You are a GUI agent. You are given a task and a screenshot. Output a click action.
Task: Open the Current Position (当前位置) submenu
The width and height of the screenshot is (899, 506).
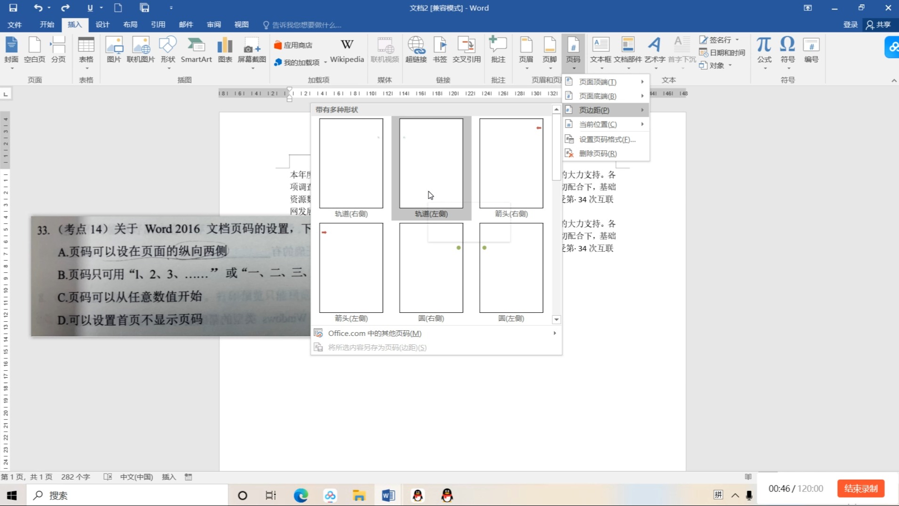coord(606,124)
